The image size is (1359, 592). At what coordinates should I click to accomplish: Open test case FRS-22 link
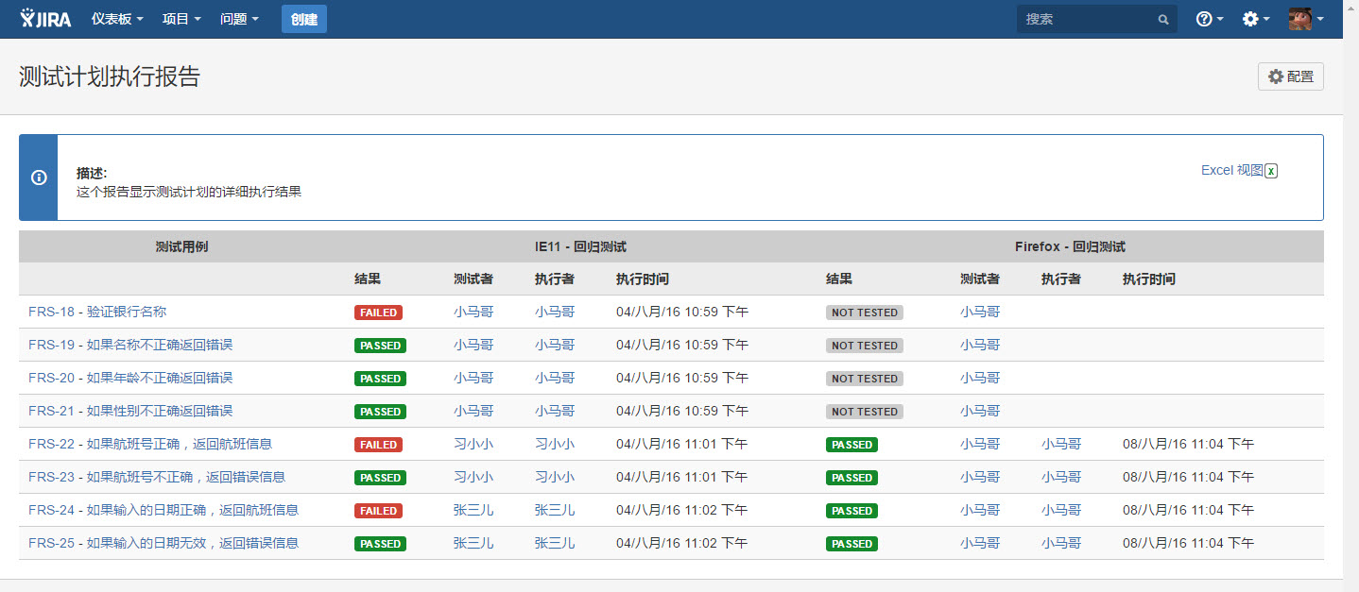pos(150,444)
